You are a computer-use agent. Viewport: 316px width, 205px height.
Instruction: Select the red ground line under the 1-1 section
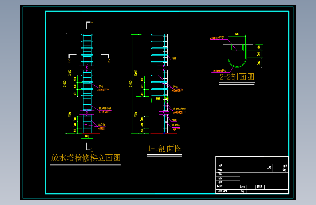164,133
